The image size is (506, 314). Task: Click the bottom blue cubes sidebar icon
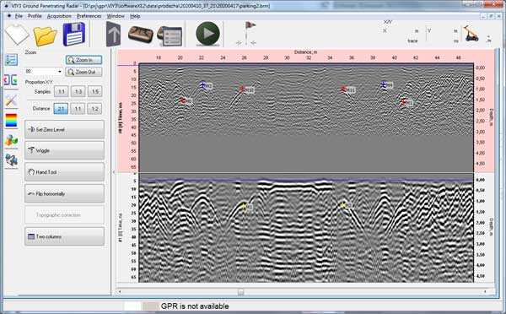pyautogui.click(x=11, y=160)
